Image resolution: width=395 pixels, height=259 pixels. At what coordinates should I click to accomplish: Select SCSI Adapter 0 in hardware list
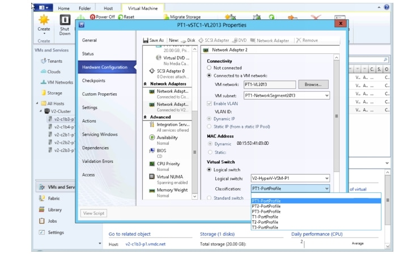(168, 74)
